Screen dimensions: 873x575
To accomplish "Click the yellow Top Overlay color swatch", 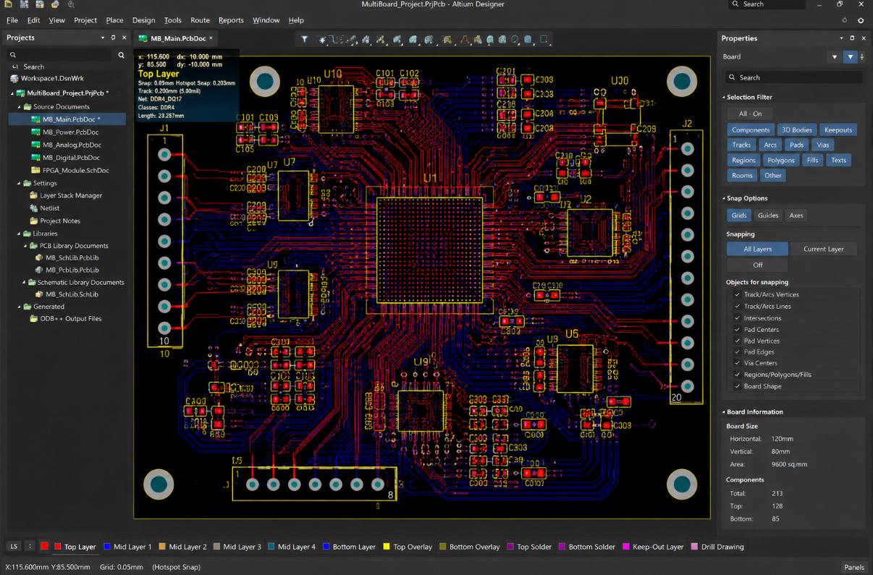I will click(387, 547).
